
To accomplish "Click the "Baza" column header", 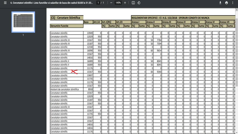I will (x=86, y=22).
